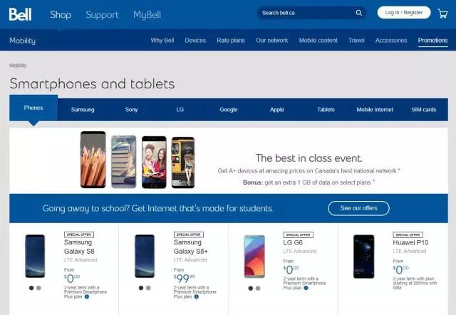
Task: Open the shopping cart icon
Action: pos(442,14)
